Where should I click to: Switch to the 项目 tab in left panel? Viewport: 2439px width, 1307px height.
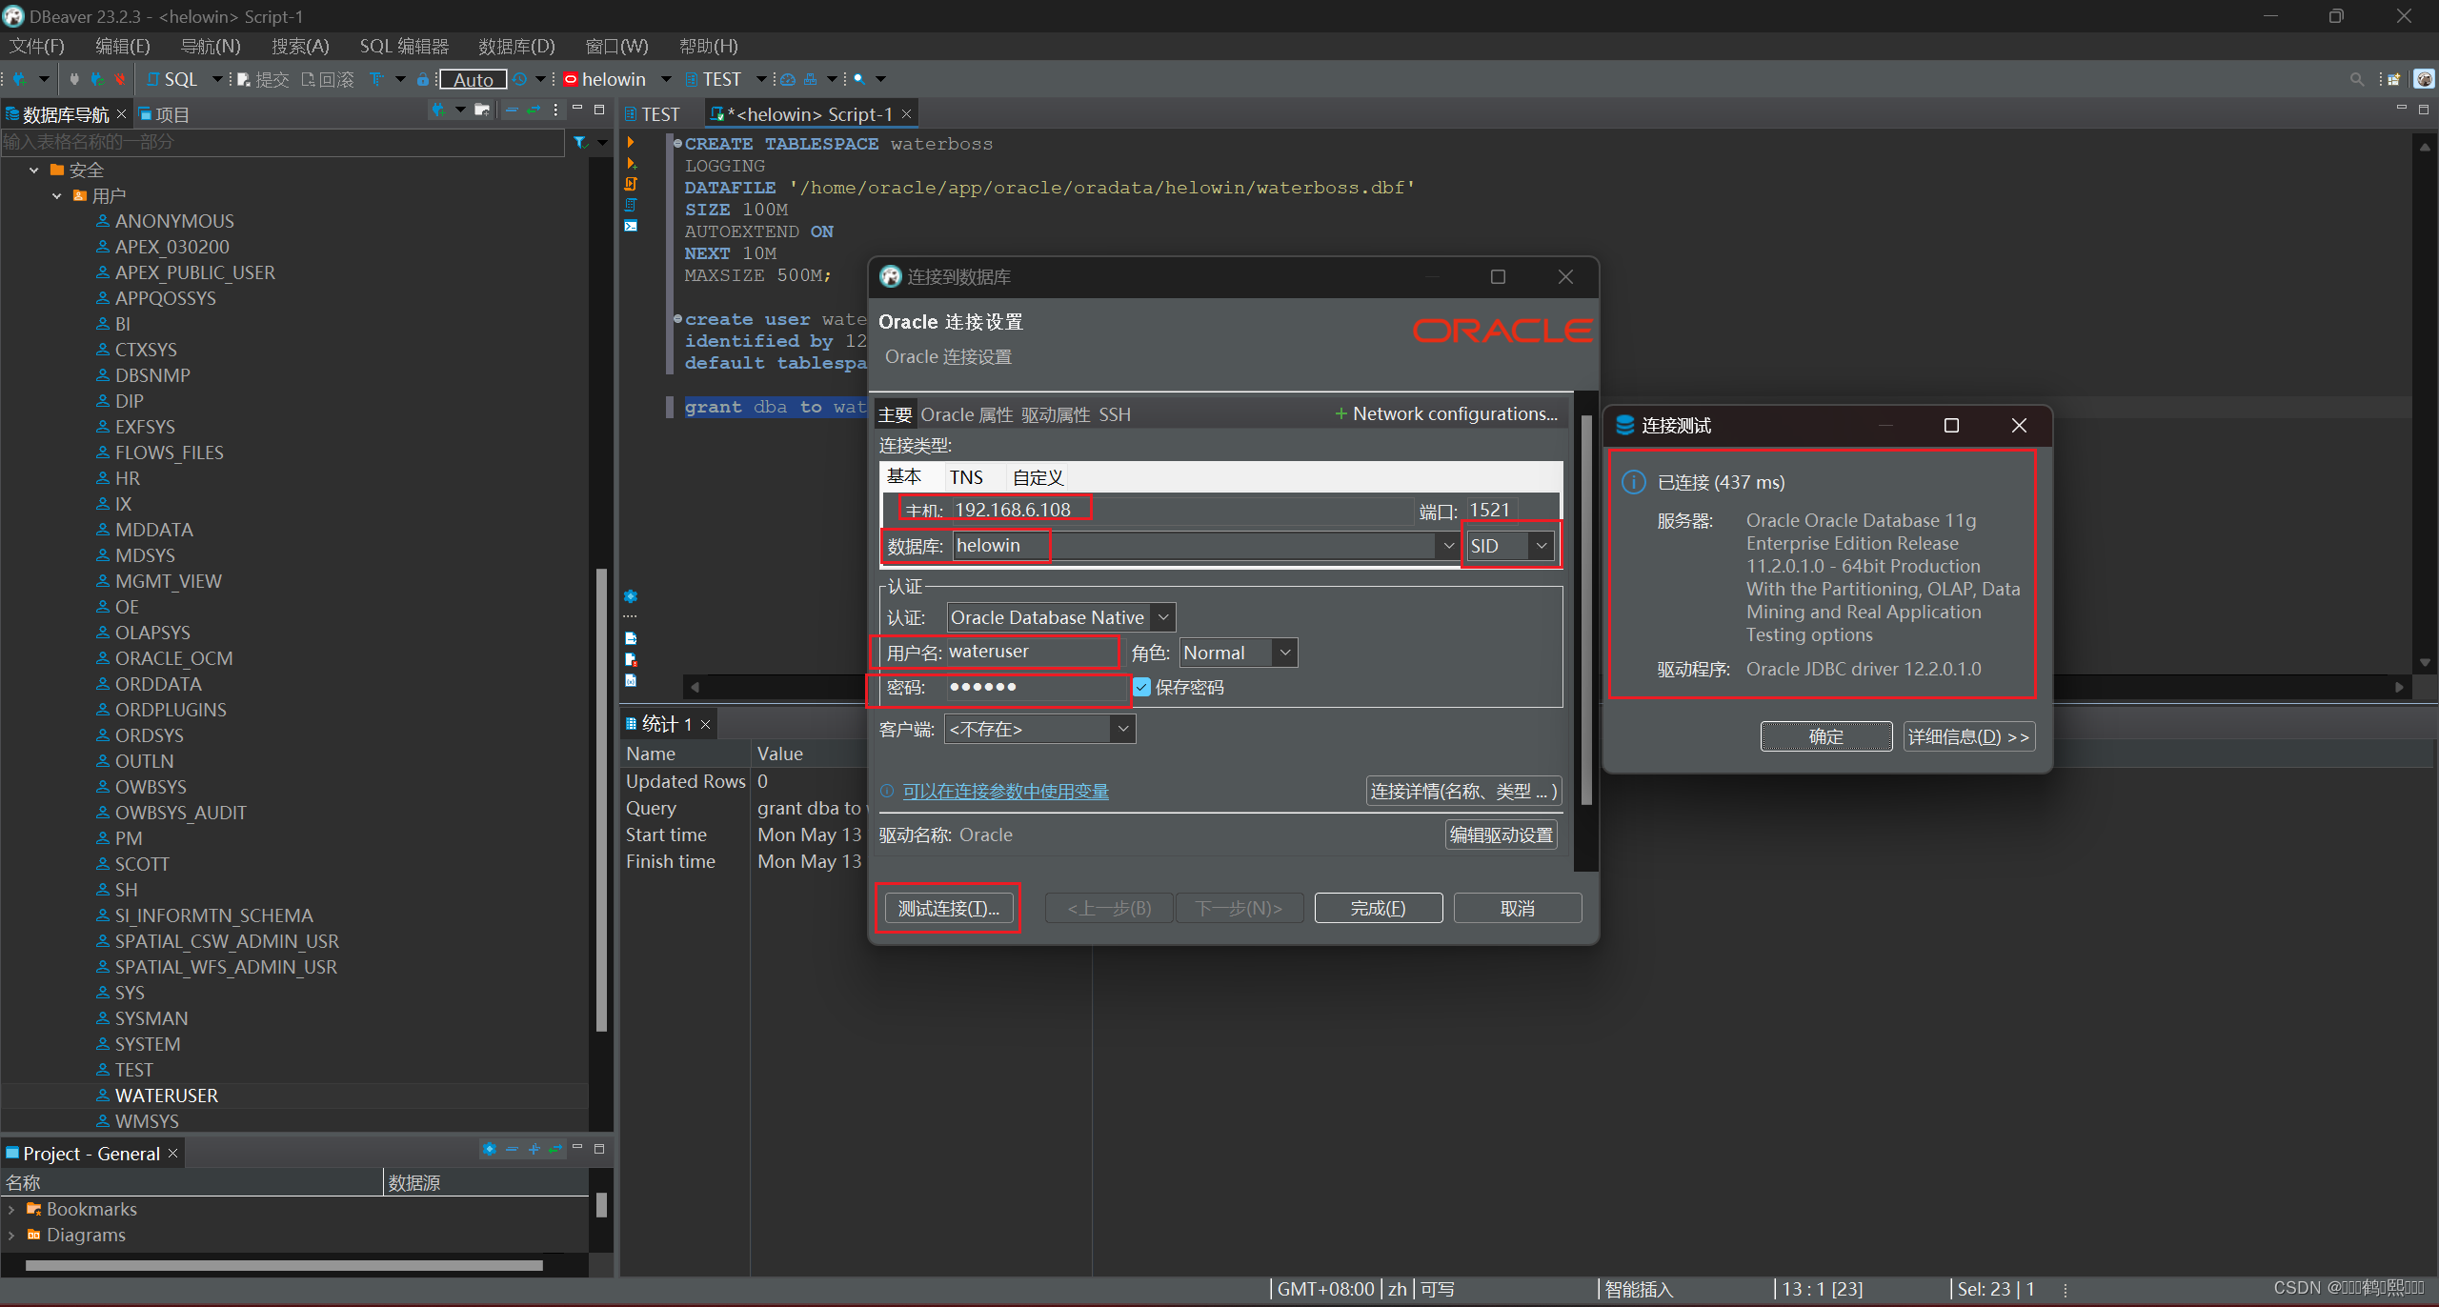click(165, 114)
